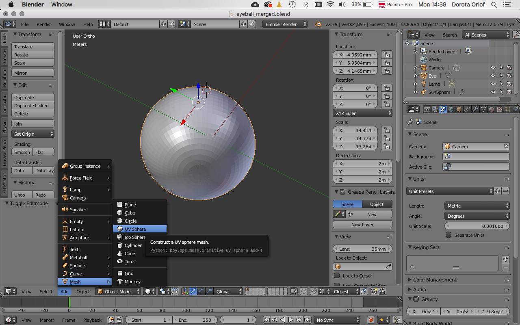Viewport: 520px width, 325px height.
Task: Open the Material properties tab icon
Action: pyautogui.click(x=492, y=109)
